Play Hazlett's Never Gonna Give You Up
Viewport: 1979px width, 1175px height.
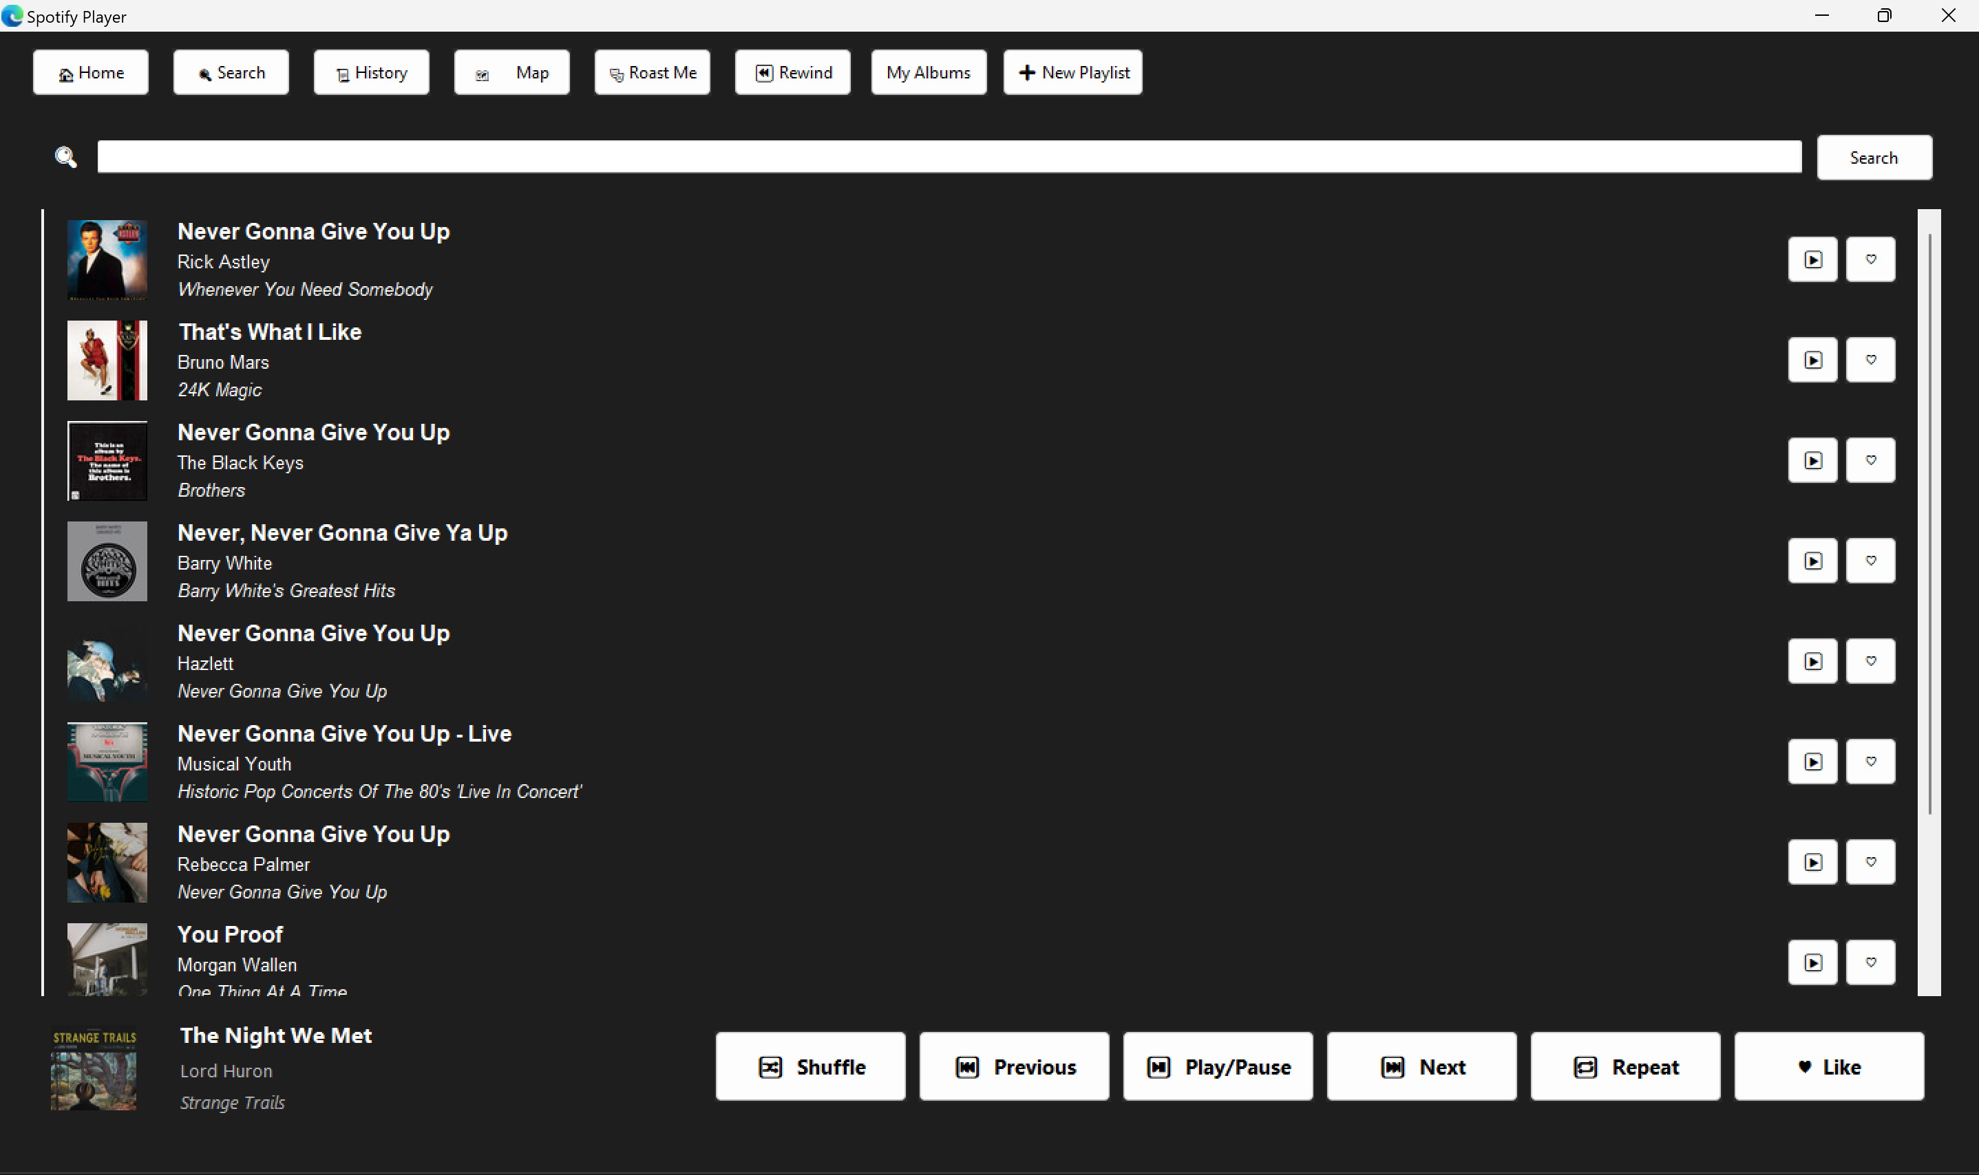point(1812,662)
